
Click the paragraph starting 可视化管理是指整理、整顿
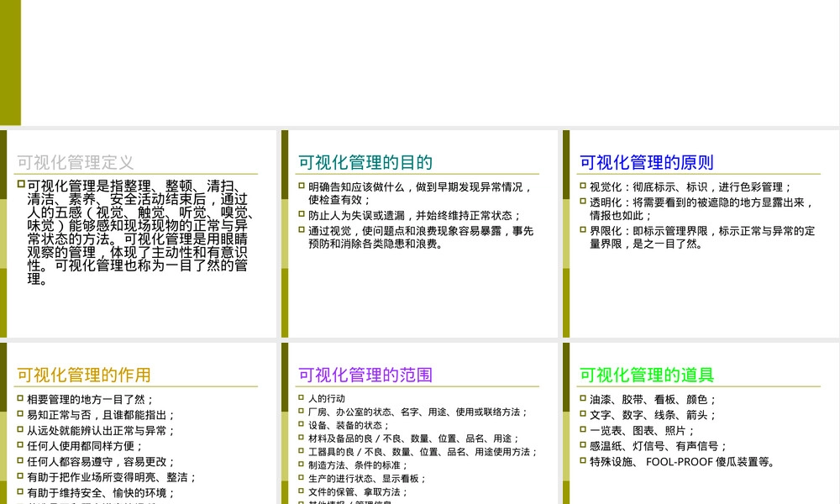(139, 233)
